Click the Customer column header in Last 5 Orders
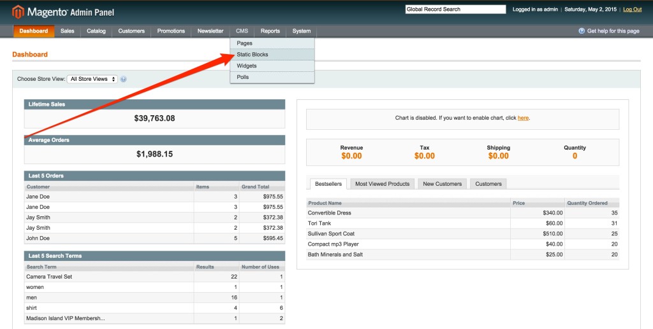653x329 pixels. point(109,186)
